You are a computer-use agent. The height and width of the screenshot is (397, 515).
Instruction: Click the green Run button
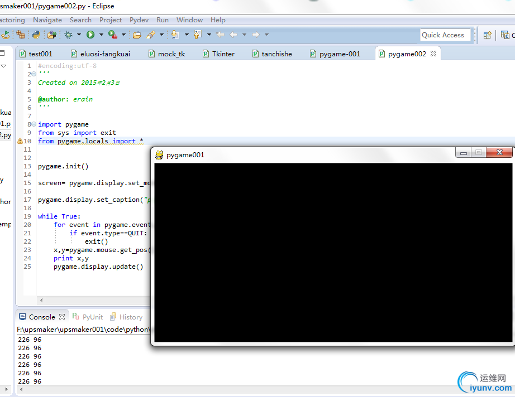pos(90,35)
